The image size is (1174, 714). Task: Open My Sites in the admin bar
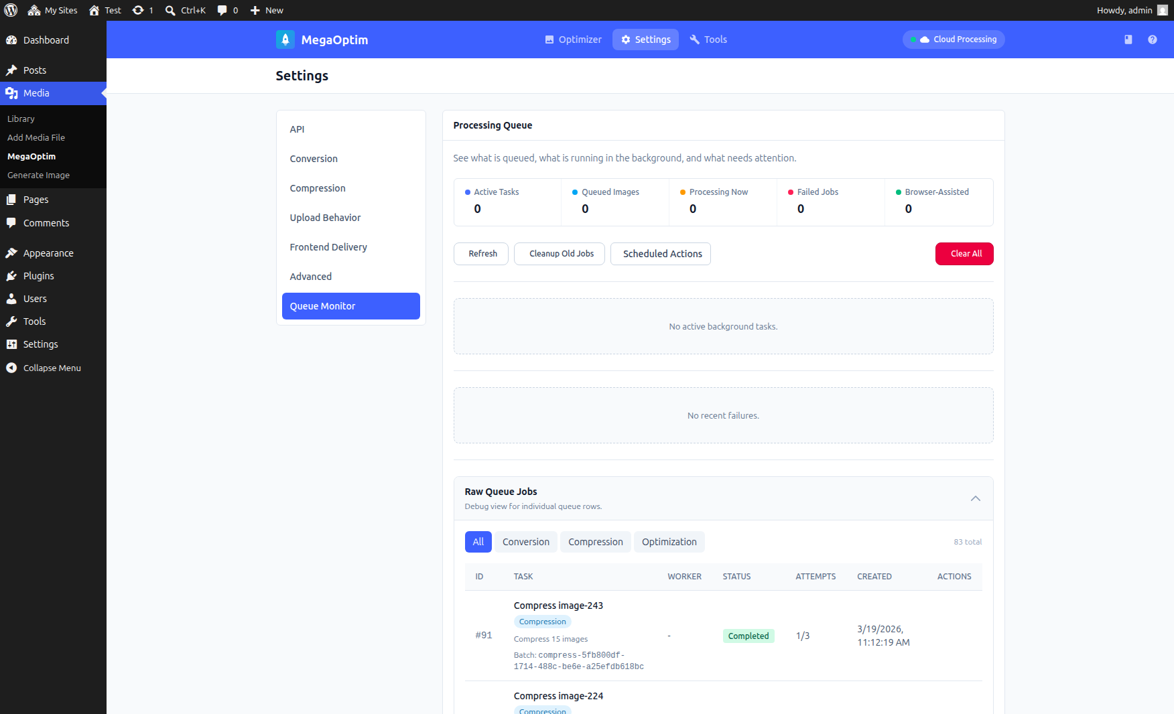point(52,10)
